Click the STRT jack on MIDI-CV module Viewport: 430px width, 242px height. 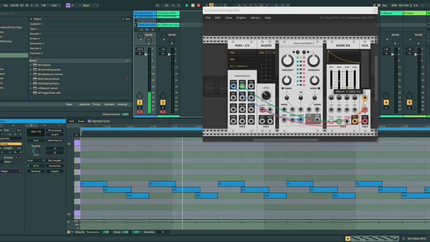coord(233,121)
